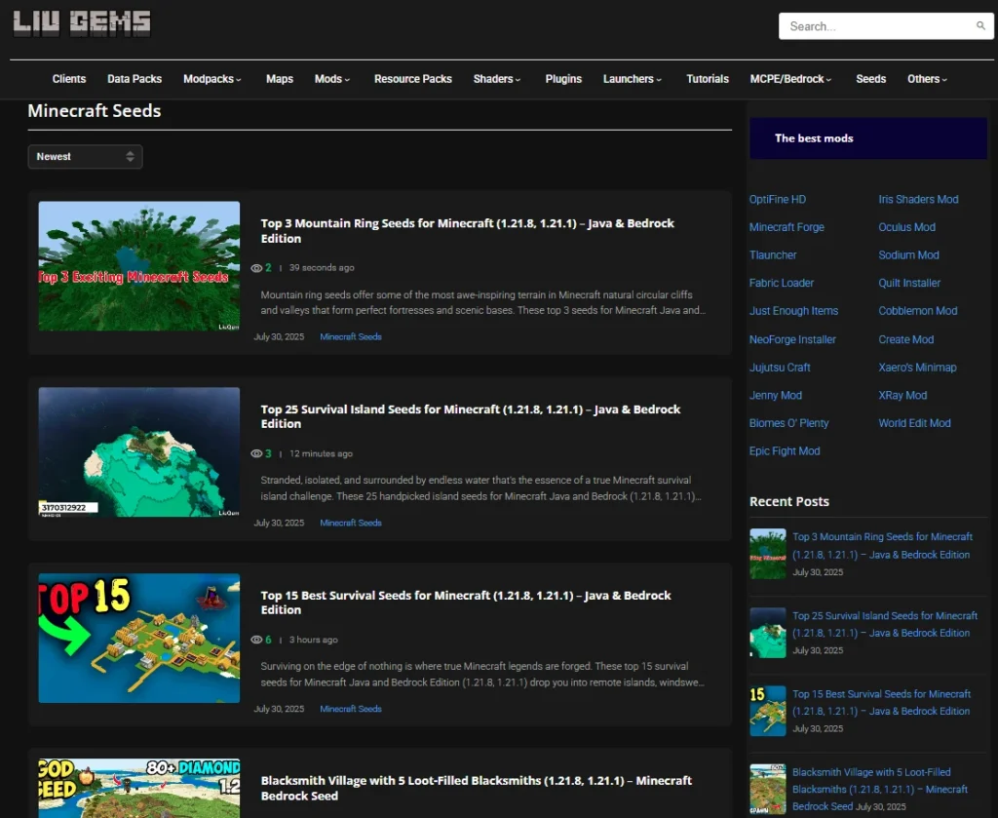The width and height of the screenshot is (998, 818).
Task: Open the Biomes O' Plenty link
Action: click(x=788, y=423)
